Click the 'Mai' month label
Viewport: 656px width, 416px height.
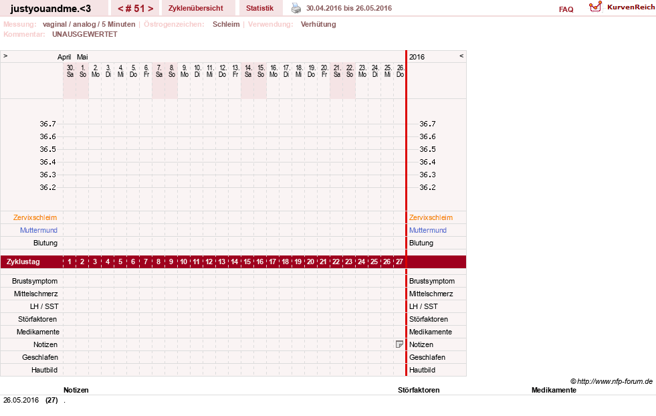[x=82, y=57]
